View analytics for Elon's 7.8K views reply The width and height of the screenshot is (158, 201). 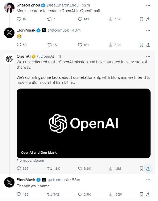[111, 45]
